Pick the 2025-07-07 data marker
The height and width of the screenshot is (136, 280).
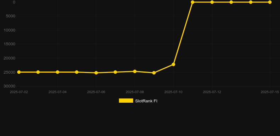(x=115, y=72)
